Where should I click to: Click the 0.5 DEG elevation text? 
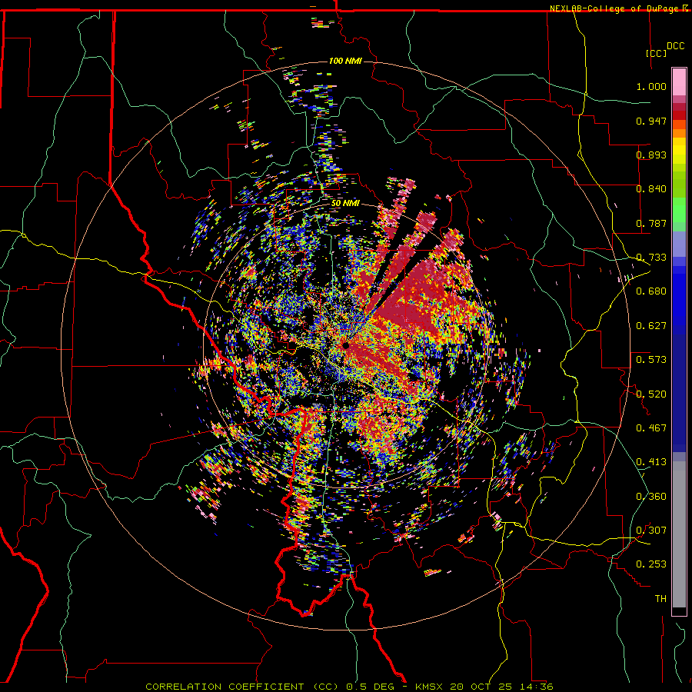tap(371, 687)
